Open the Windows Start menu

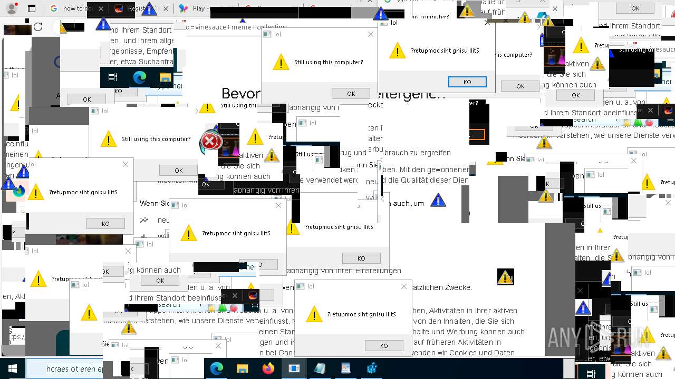tap(13, 368)
